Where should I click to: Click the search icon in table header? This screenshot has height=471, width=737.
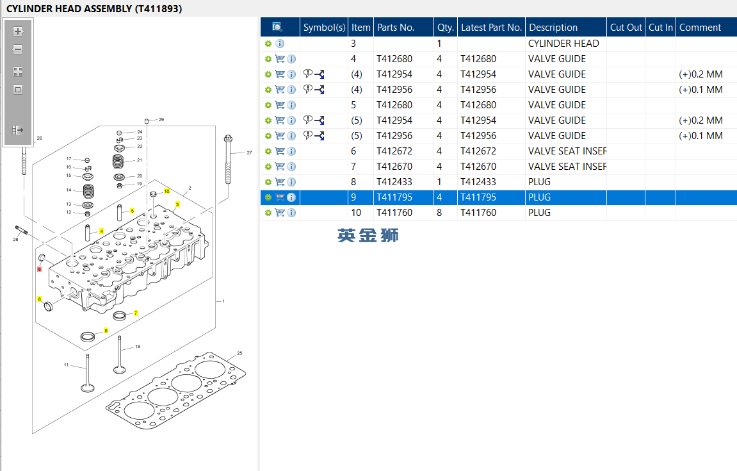pyautogui.click(x=277, y=27)
